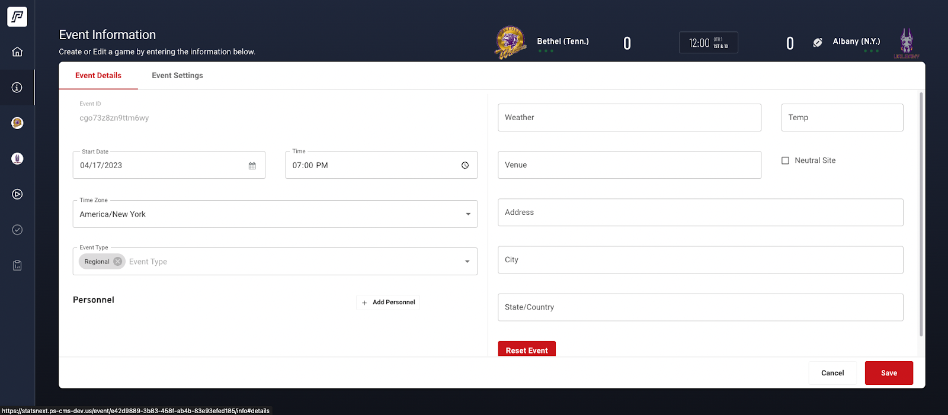Screen dimensions: 948x415
Task: Select the event info icon in the sidebar
Action: (x=17, y=88)
